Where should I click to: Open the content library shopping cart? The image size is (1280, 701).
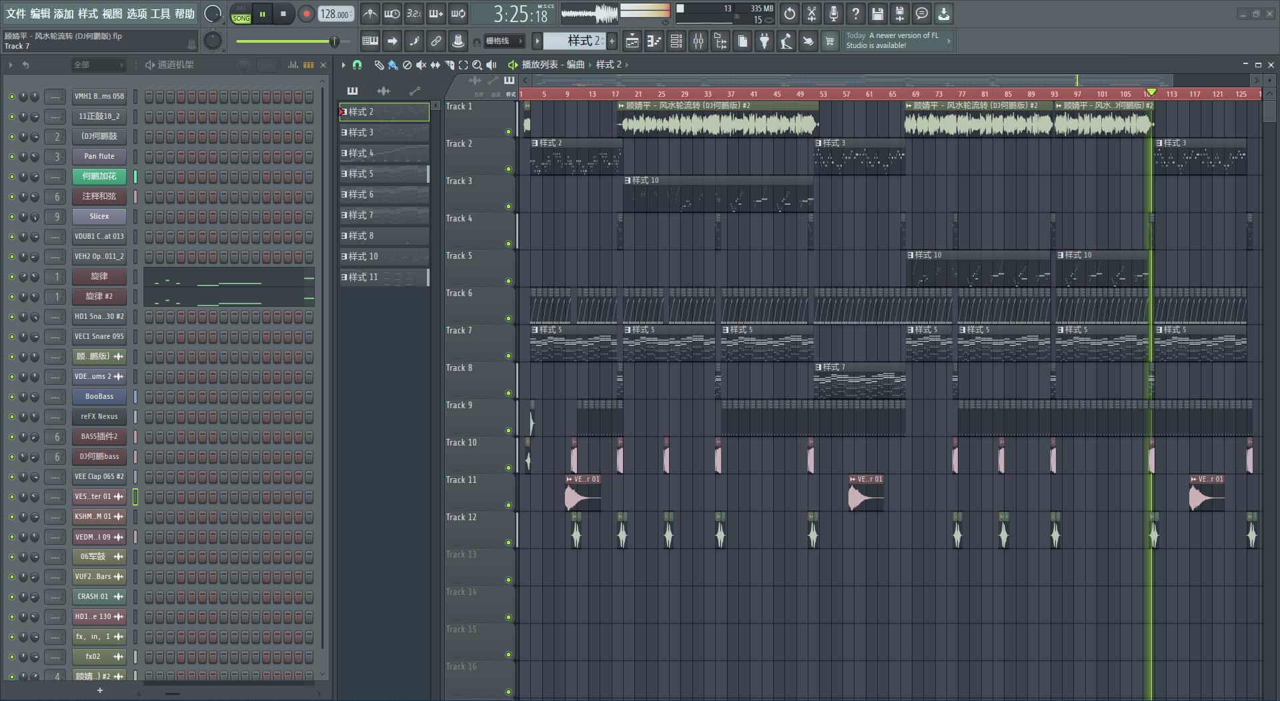click(830, 41)
